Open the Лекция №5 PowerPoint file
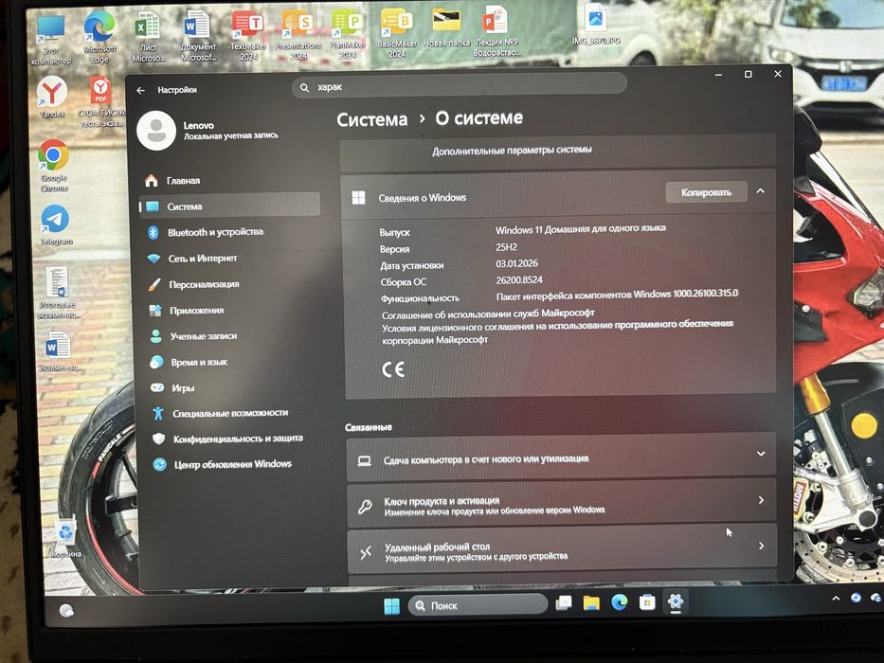 (496, 31)
